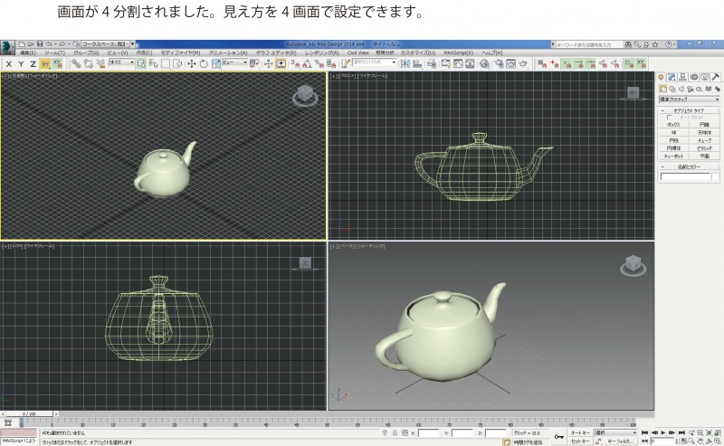Open the モディファイヤ(M) menu
Screen dimensions: 724x446
click(181, 52)
